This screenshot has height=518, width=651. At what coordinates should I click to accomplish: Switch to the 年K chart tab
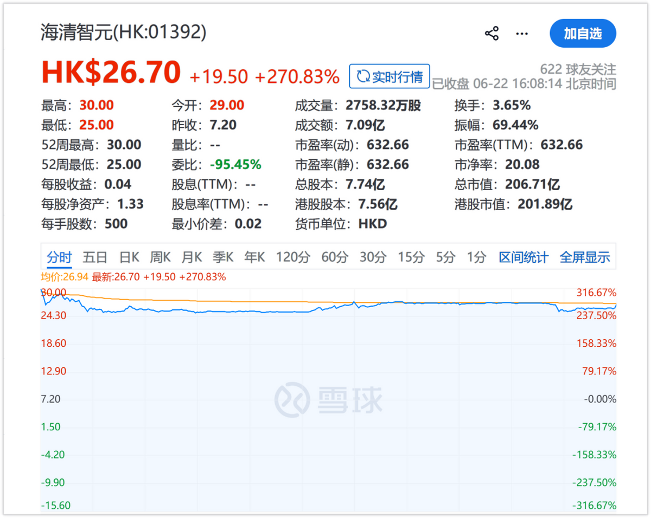pyautogui.click(x=254, y=257)
